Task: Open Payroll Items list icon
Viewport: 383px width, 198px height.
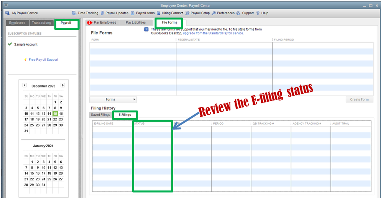Action: (132, 13)
